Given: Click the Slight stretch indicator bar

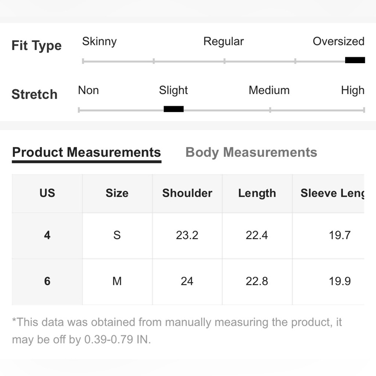Looking at the screenshot, I should [x=174, y=109].
